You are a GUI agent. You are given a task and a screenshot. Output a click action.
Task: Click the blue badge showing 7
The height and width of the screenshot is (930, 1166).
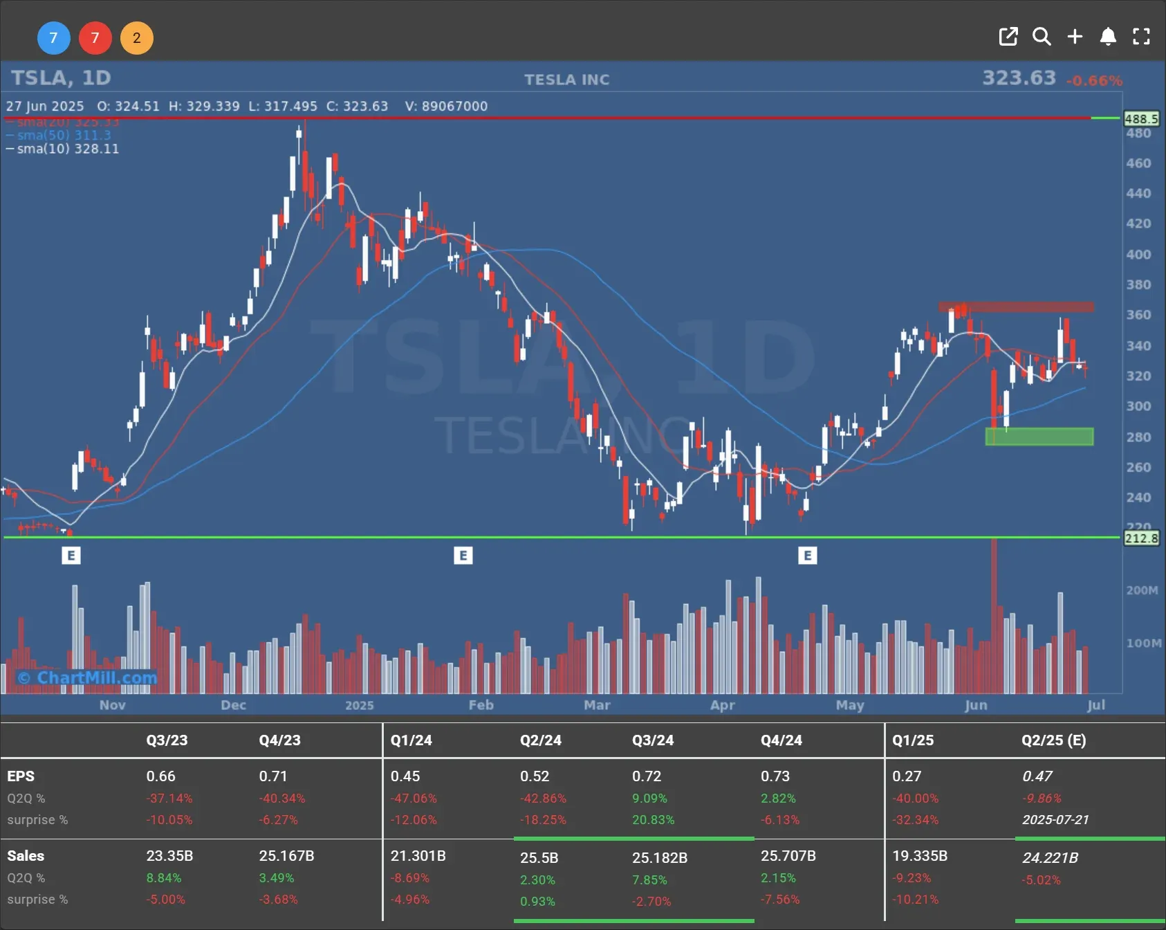coord(53,38)
